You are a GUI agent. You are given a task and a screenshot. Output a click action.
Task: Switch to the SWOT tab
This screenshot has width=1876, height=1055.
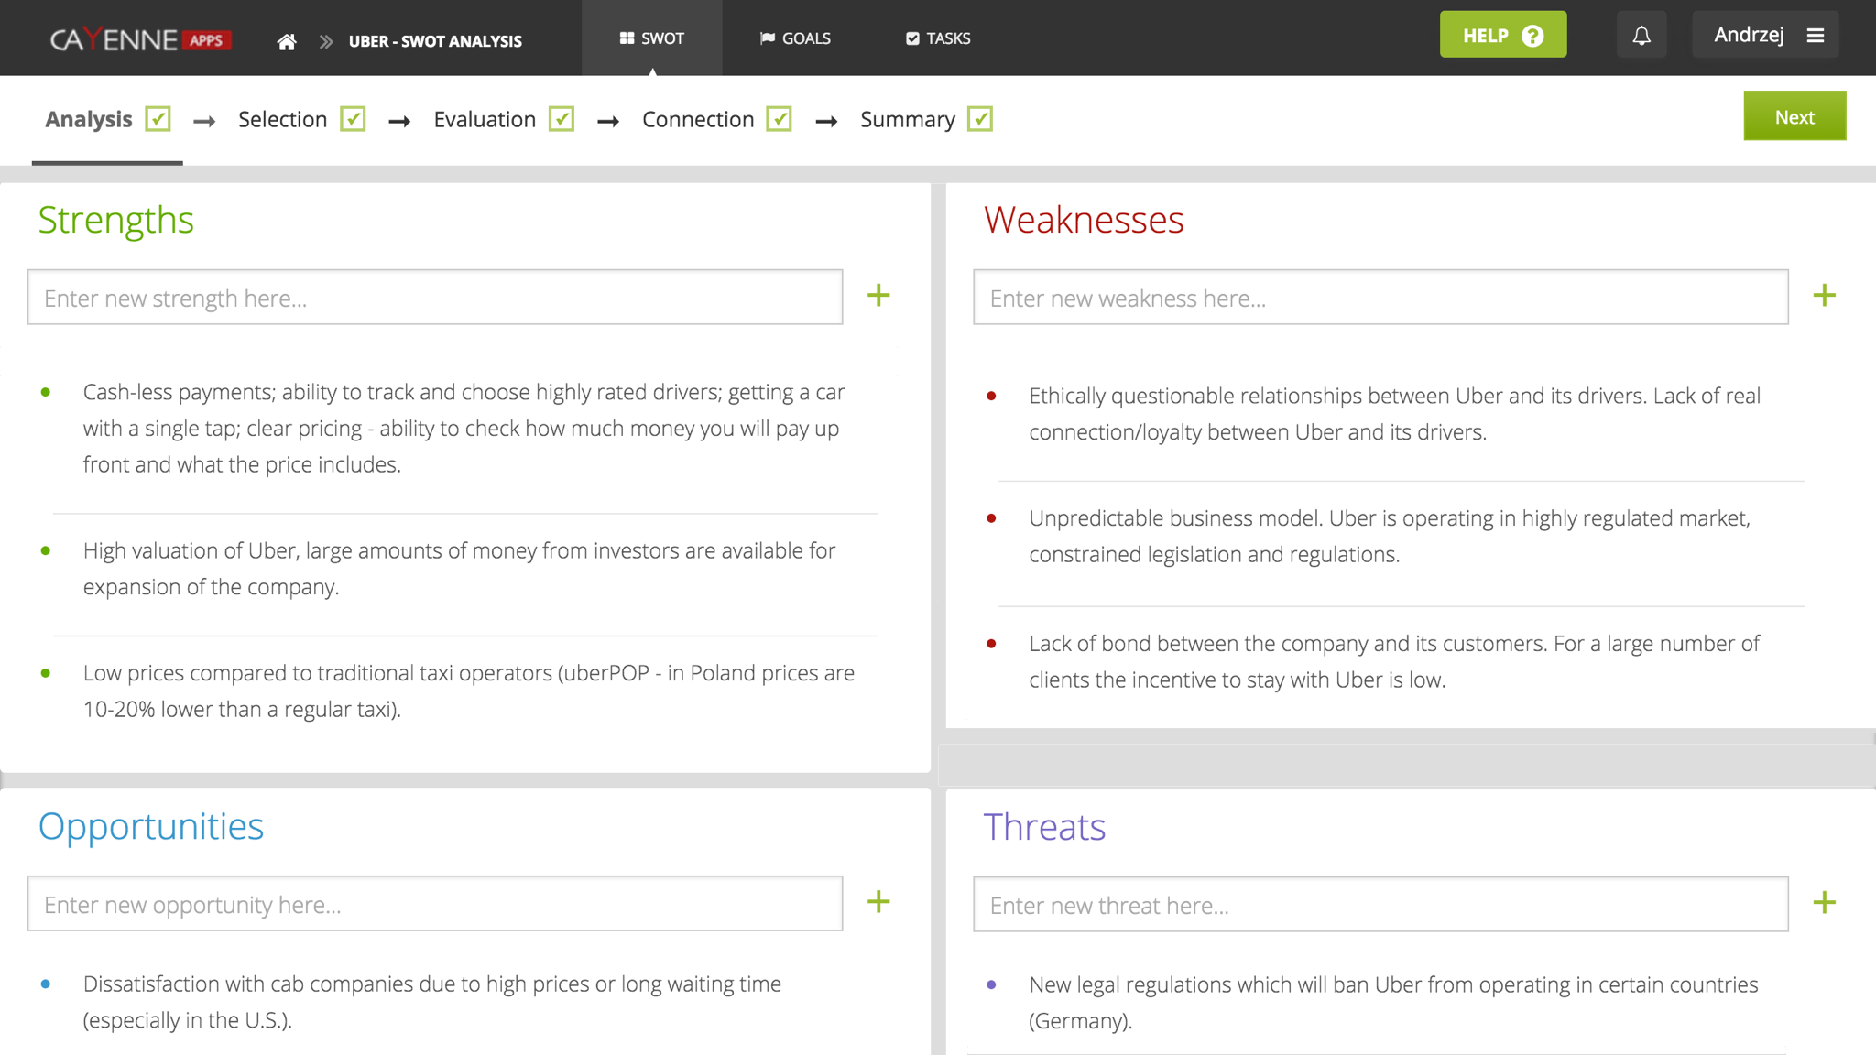(651, 38)
